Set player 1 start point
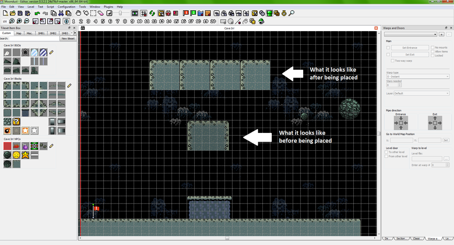Image resolution: width=454 pixels, height=245 pixels. click(x=186, y=13)
